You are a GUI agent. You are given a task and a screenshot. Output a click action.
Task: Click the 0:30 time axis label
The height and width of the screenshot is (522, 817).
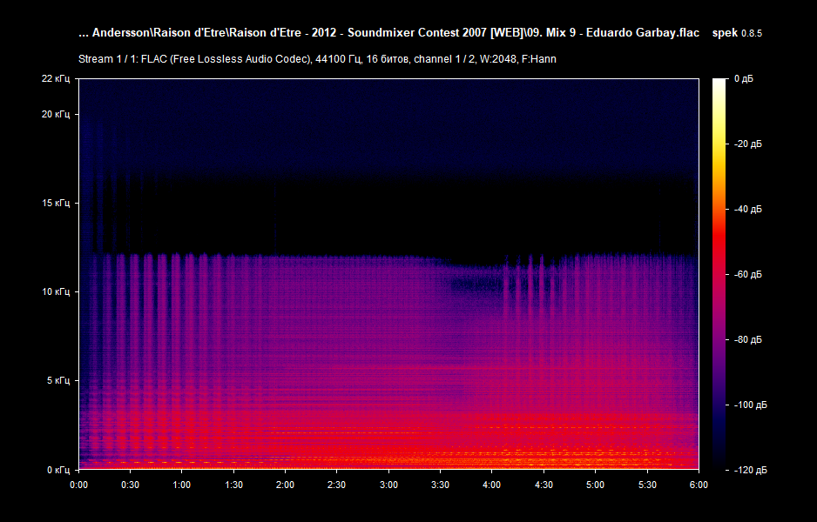(x=131, y=485)
